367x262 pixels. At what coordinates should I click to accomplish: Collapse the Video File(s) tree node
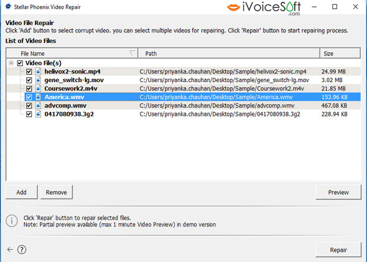[11, 63]
